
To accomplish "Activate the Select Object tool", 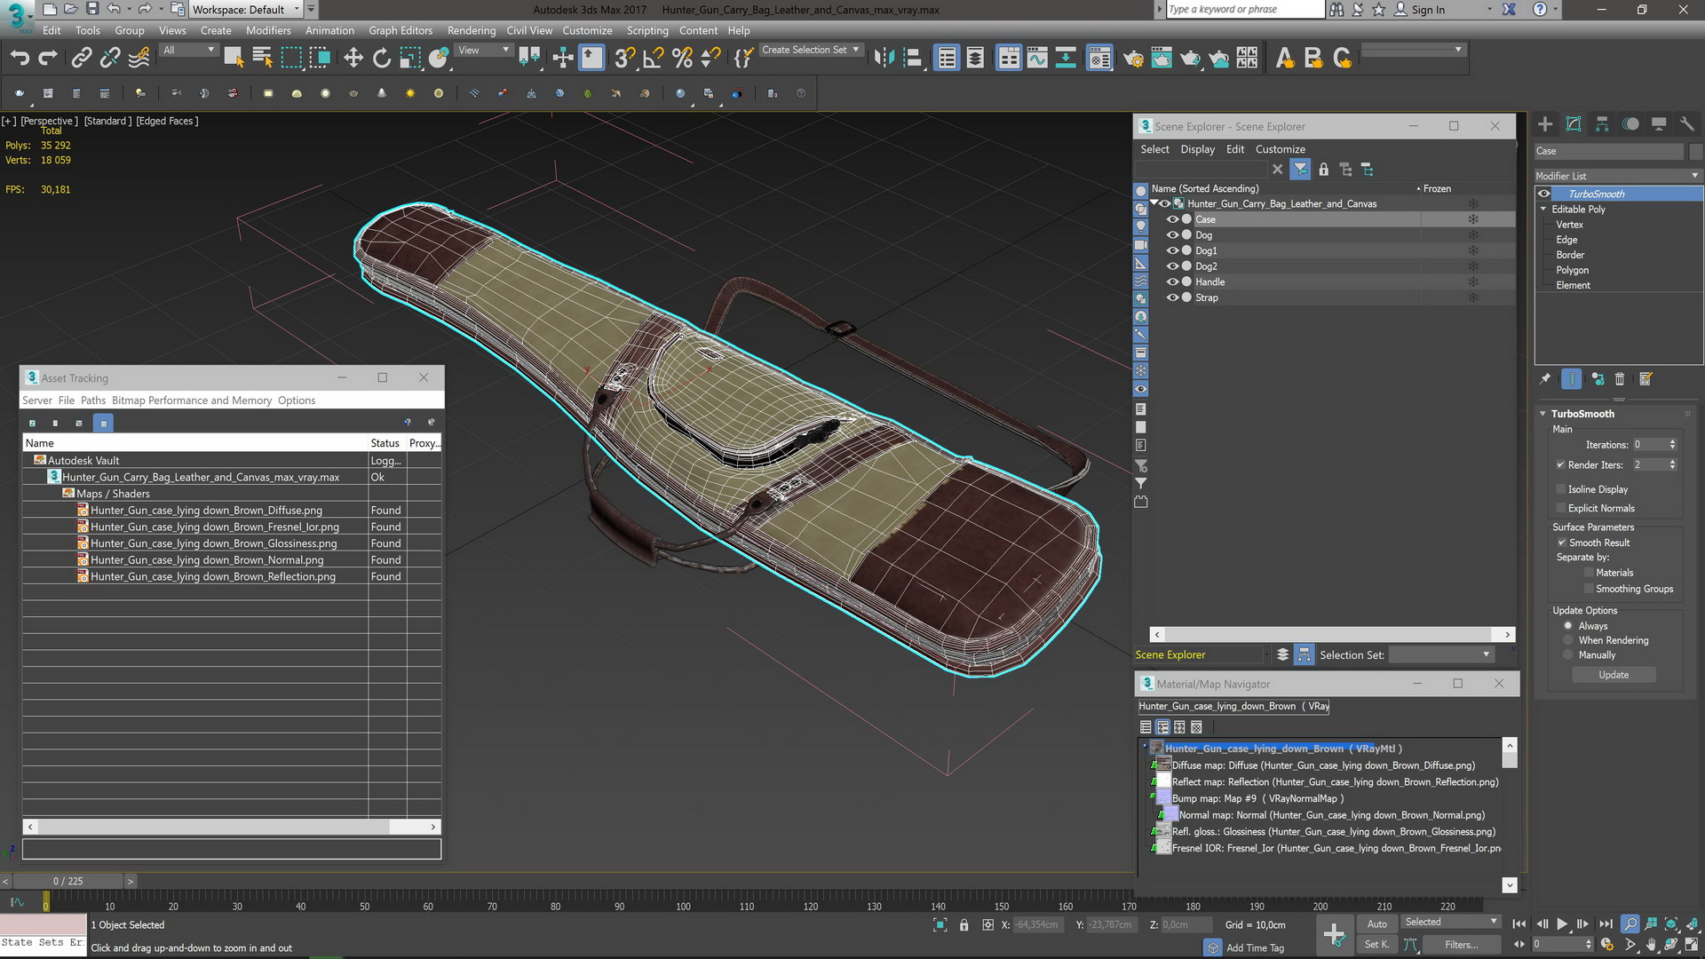I will [x=234, y=59].
